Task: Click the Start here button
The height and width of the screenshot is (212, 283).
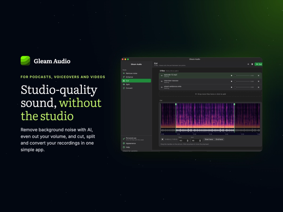Action: click(x=209, y=139)
